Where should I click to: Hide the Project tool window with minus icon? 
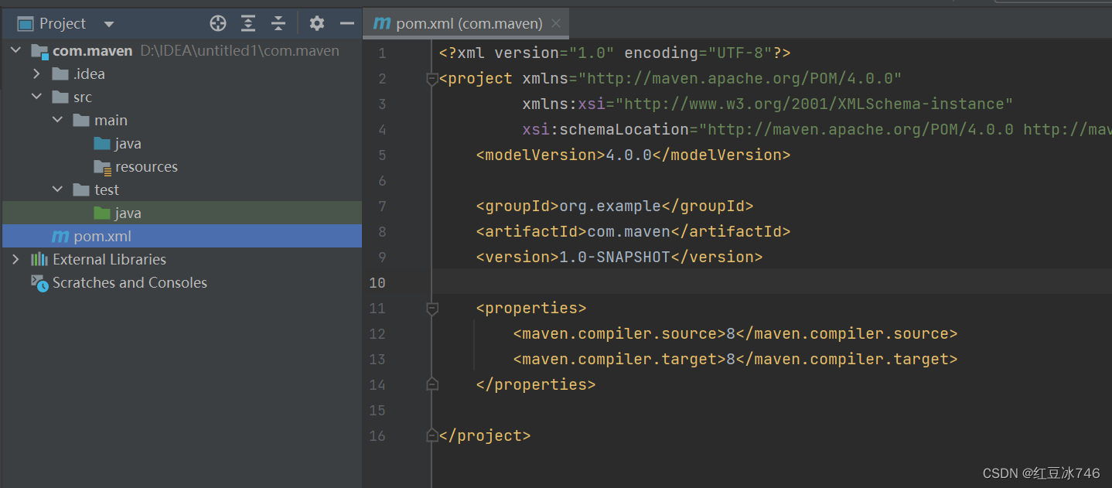[x=347, y=24]
